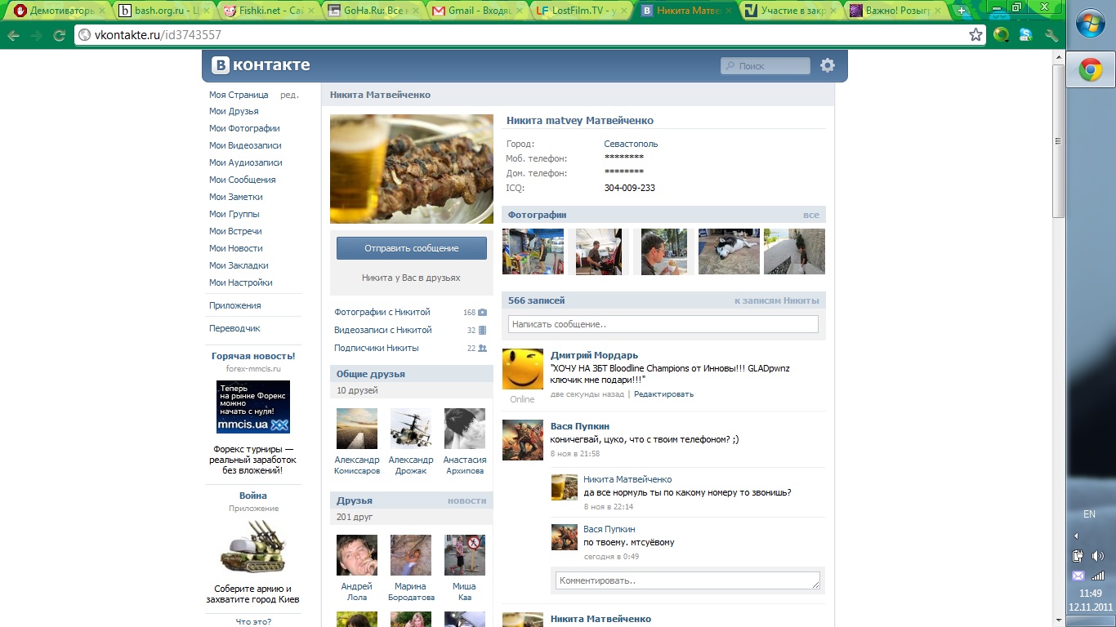Screen dimensions: 1116x627
Task: Click the ICQ number '304-009-233'
Action: coord(630,188)
